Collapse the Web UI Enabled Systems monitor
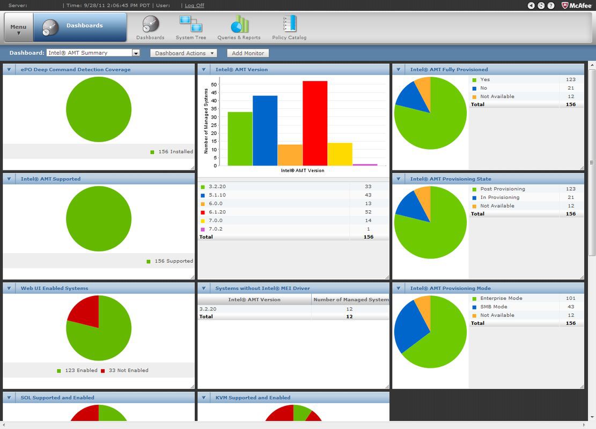The height and width of the screenshot is (429, 596). pos(9,289)
